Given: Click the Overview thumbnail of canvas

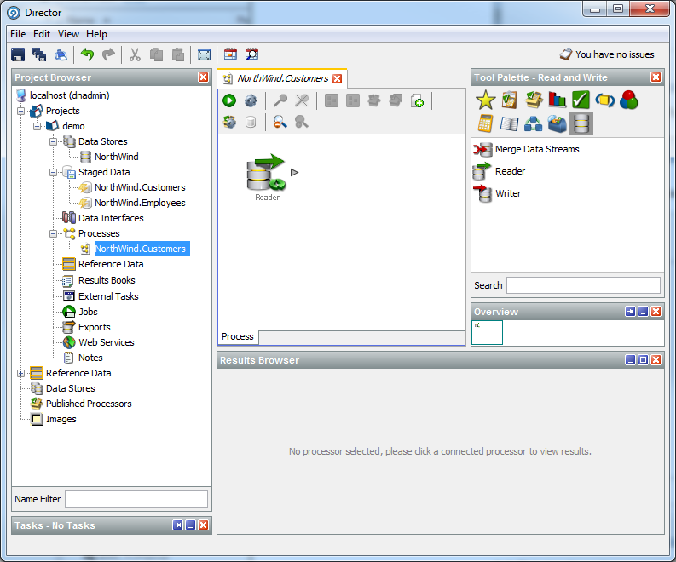Looking at the screenshot, I should [487, 332].
